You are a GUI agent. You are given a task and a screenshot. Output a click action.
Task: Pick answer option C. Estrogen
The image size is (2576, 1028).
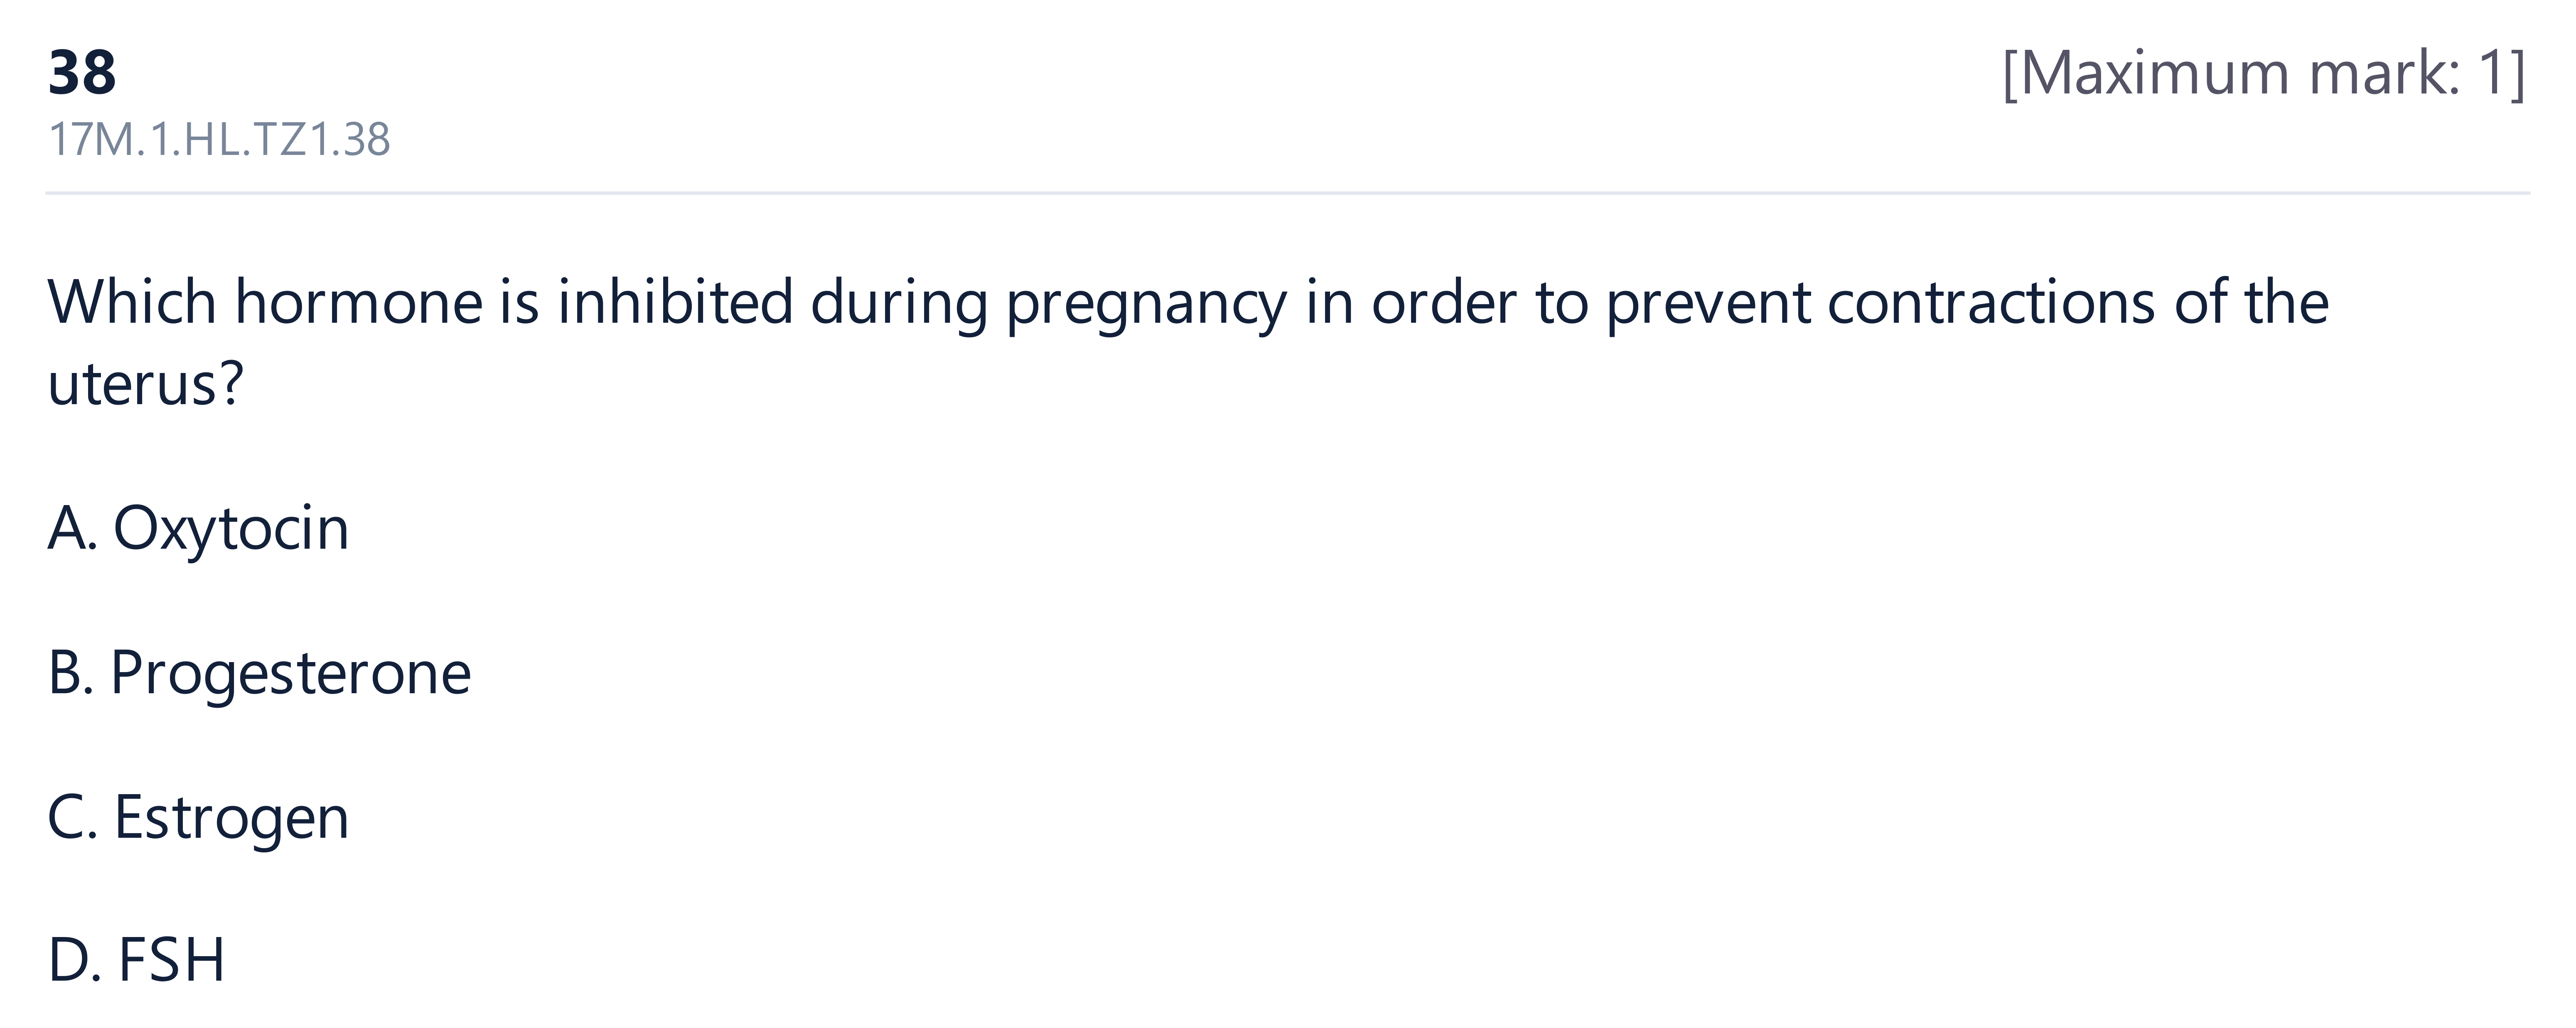[198, 817]
